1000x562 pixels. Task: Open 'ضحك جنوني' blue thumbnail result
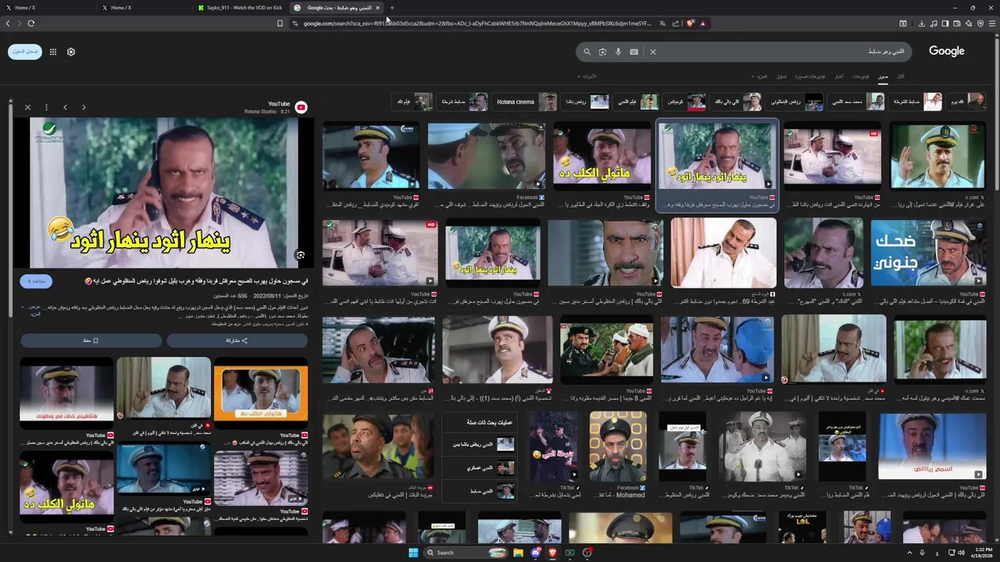pyautogui.click(x=928, y=254)
